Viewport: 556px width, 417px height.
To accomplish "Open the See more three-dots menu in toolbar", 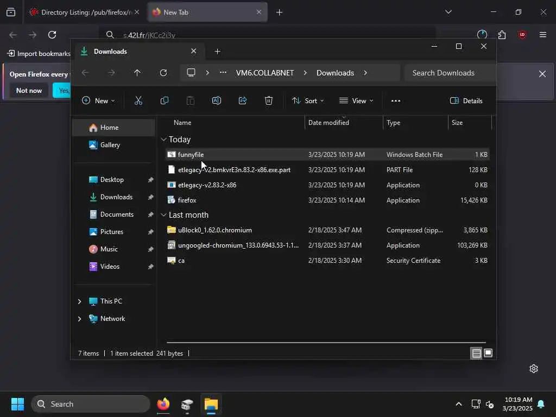I will click(396, 100).
